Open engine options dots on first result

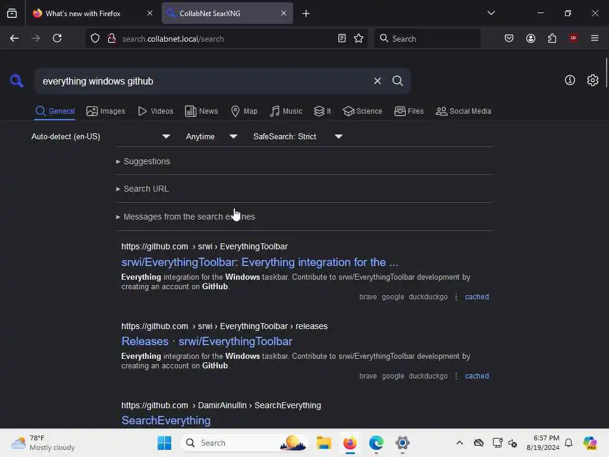[456, 297]
